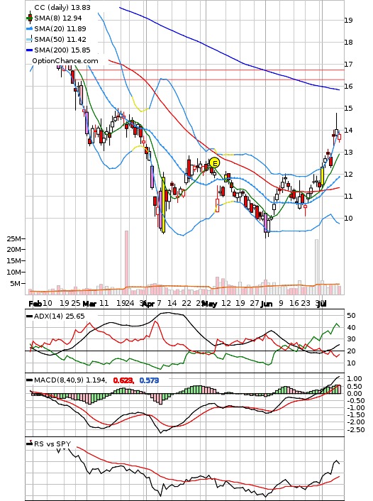Click the 25M volume axis label
Screen dimensions: 373x501
(x=15, y=238)
